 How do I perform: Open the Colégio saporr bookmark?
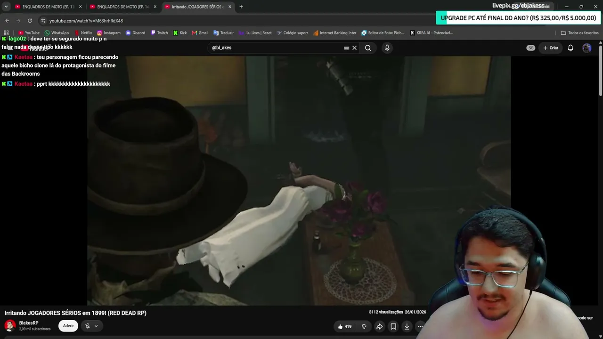click(292, 33)
